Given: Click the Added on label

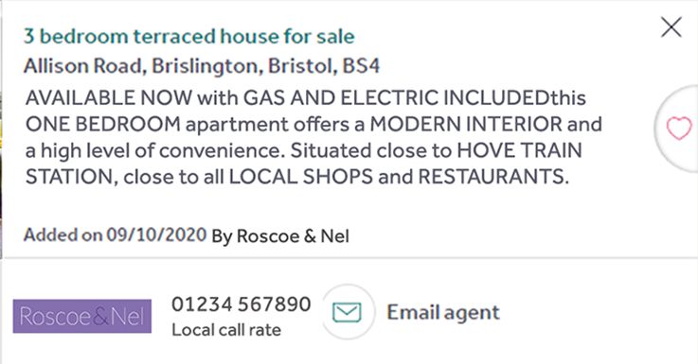Looking at the screenshot, I should 63,234.
